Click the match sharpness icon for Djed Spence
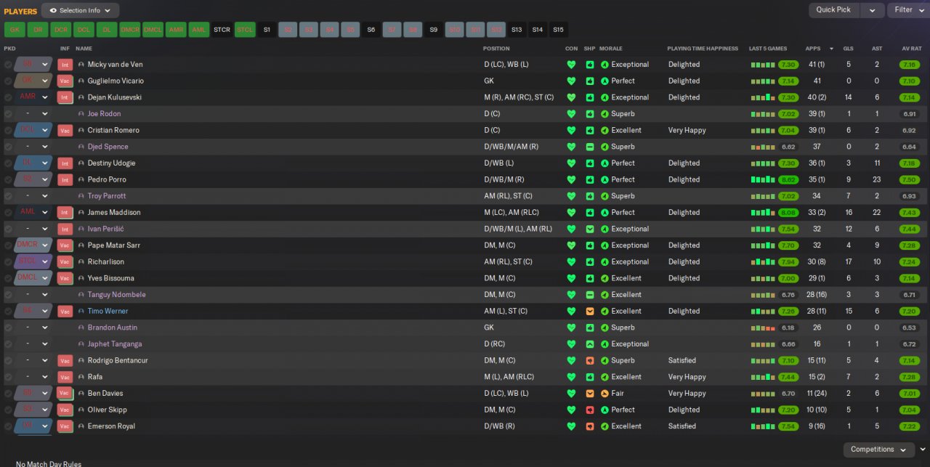Screen dimensions: 930x467 point(590,147)
